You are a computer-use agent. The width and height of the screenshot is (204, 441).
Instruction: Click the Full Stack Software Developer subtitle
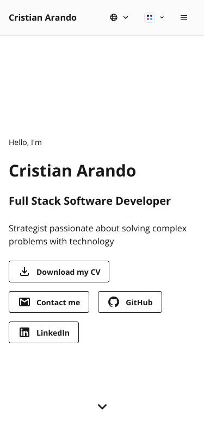pyautogui.click(x=90, y=201)
